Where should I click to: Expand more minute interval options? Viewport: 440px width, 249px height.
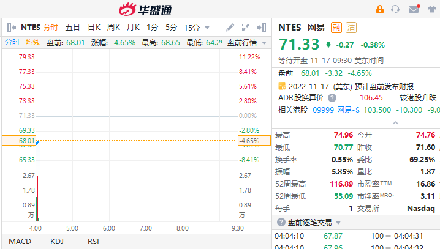(x=207, y=28)
